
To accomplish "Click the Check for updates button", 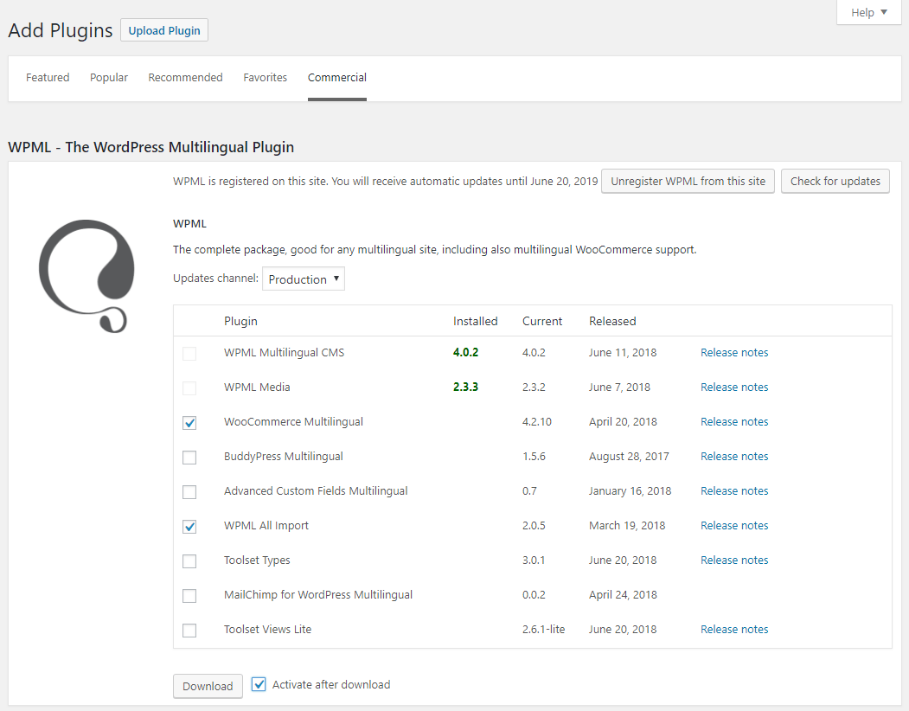I will 835,182.
